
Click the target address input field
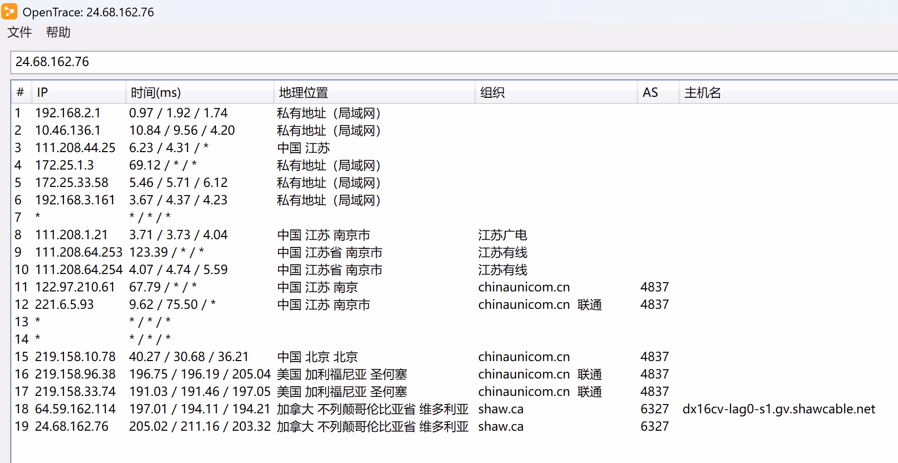[x=451, y=62]
